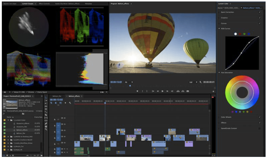Disable the Creative section checkbox
The width and height of the screenshot is (268, 159).
259,18
